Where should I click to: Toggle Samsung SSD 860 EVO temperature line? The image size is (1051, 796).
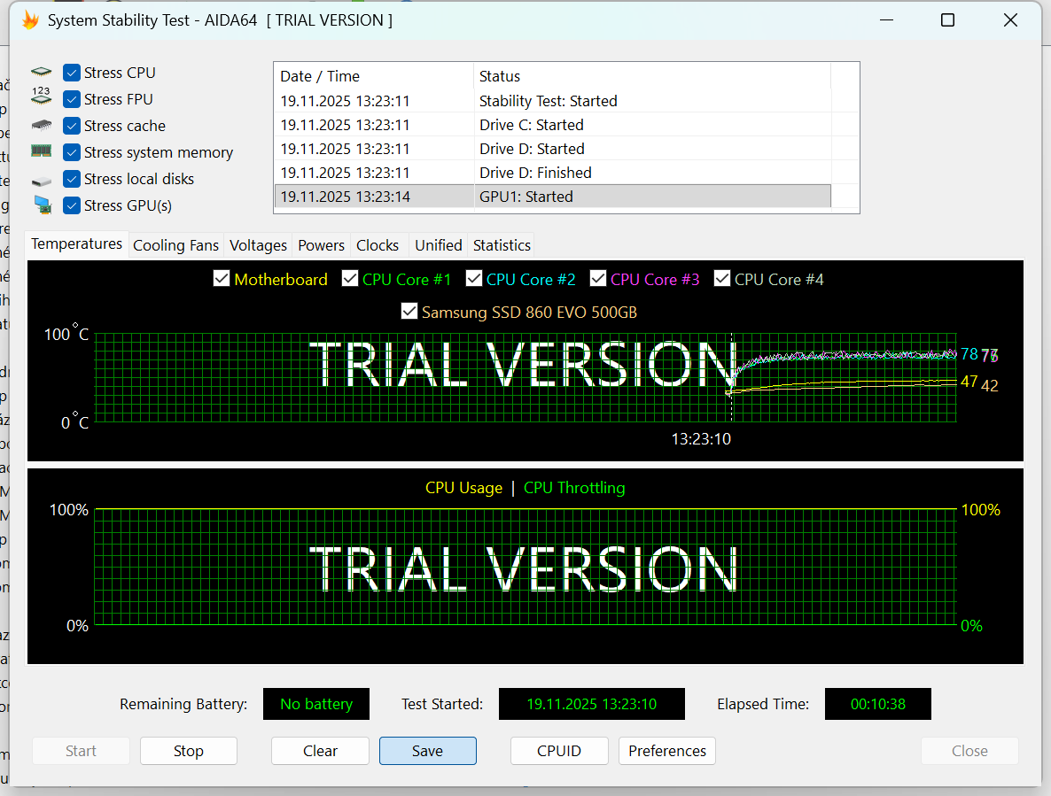pyautogui.click(x=409, y=312)
